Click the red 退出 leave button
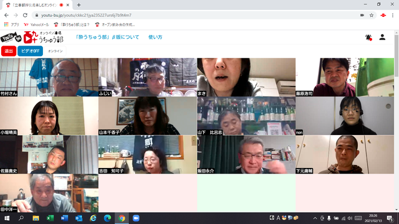The image size is (399, 224). point(9,51)
